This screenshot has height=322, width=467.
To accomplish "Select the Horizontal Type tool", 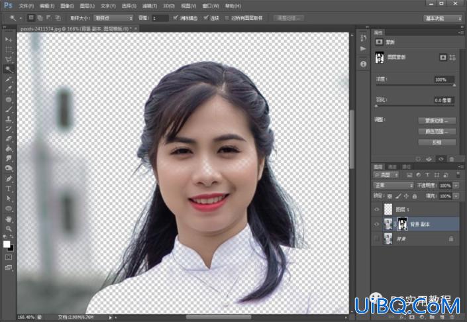I will [x=9, y=189].
